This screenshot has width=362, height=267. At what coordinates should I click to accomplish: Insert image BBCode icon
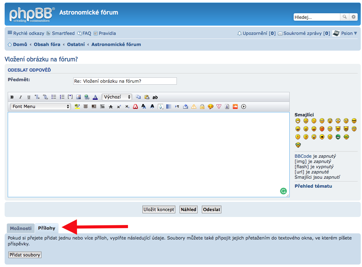coord(79,97)
